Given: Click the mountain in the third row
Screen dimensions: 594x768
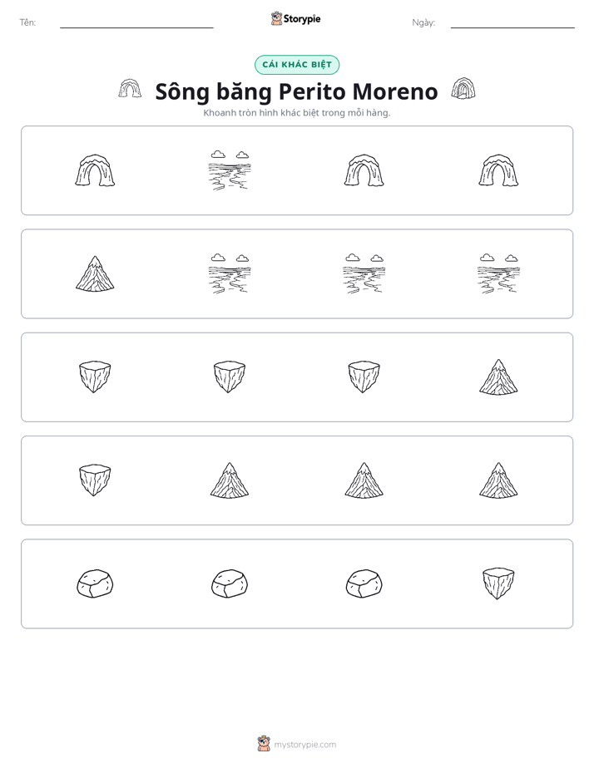Looking at the screenshot, I should click(x=498, y=377).
